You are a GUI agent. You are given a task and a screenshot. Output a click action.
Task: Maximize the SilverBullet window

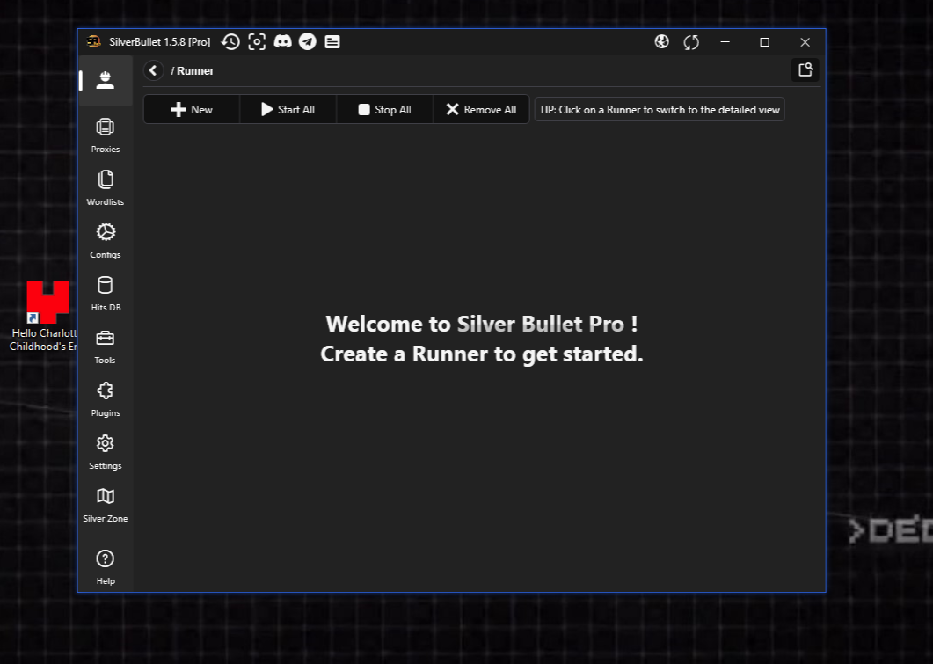coord(765,42)
